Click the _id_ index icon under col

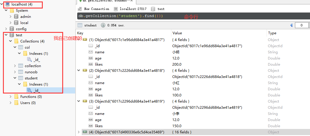(x=29, y=59)
